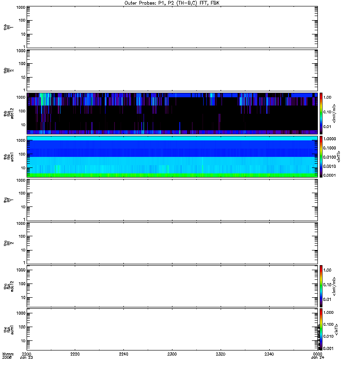Viewport: 344px width, 367px height.
Task: Click the 100 y-axis tick of thb fbk scm1
Action: pyautogui.click(x=22, y=154)
